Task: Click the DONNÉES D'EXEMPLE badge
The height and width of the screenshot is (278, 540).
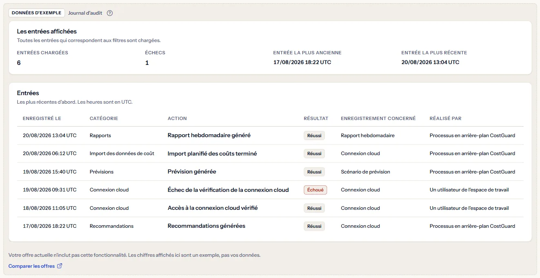Action: tap(37, 13)
